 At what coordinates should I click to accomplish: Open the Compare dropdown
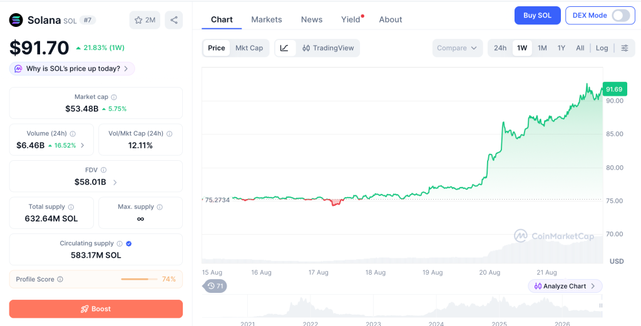pyautogui.click(x=457, y=48)
